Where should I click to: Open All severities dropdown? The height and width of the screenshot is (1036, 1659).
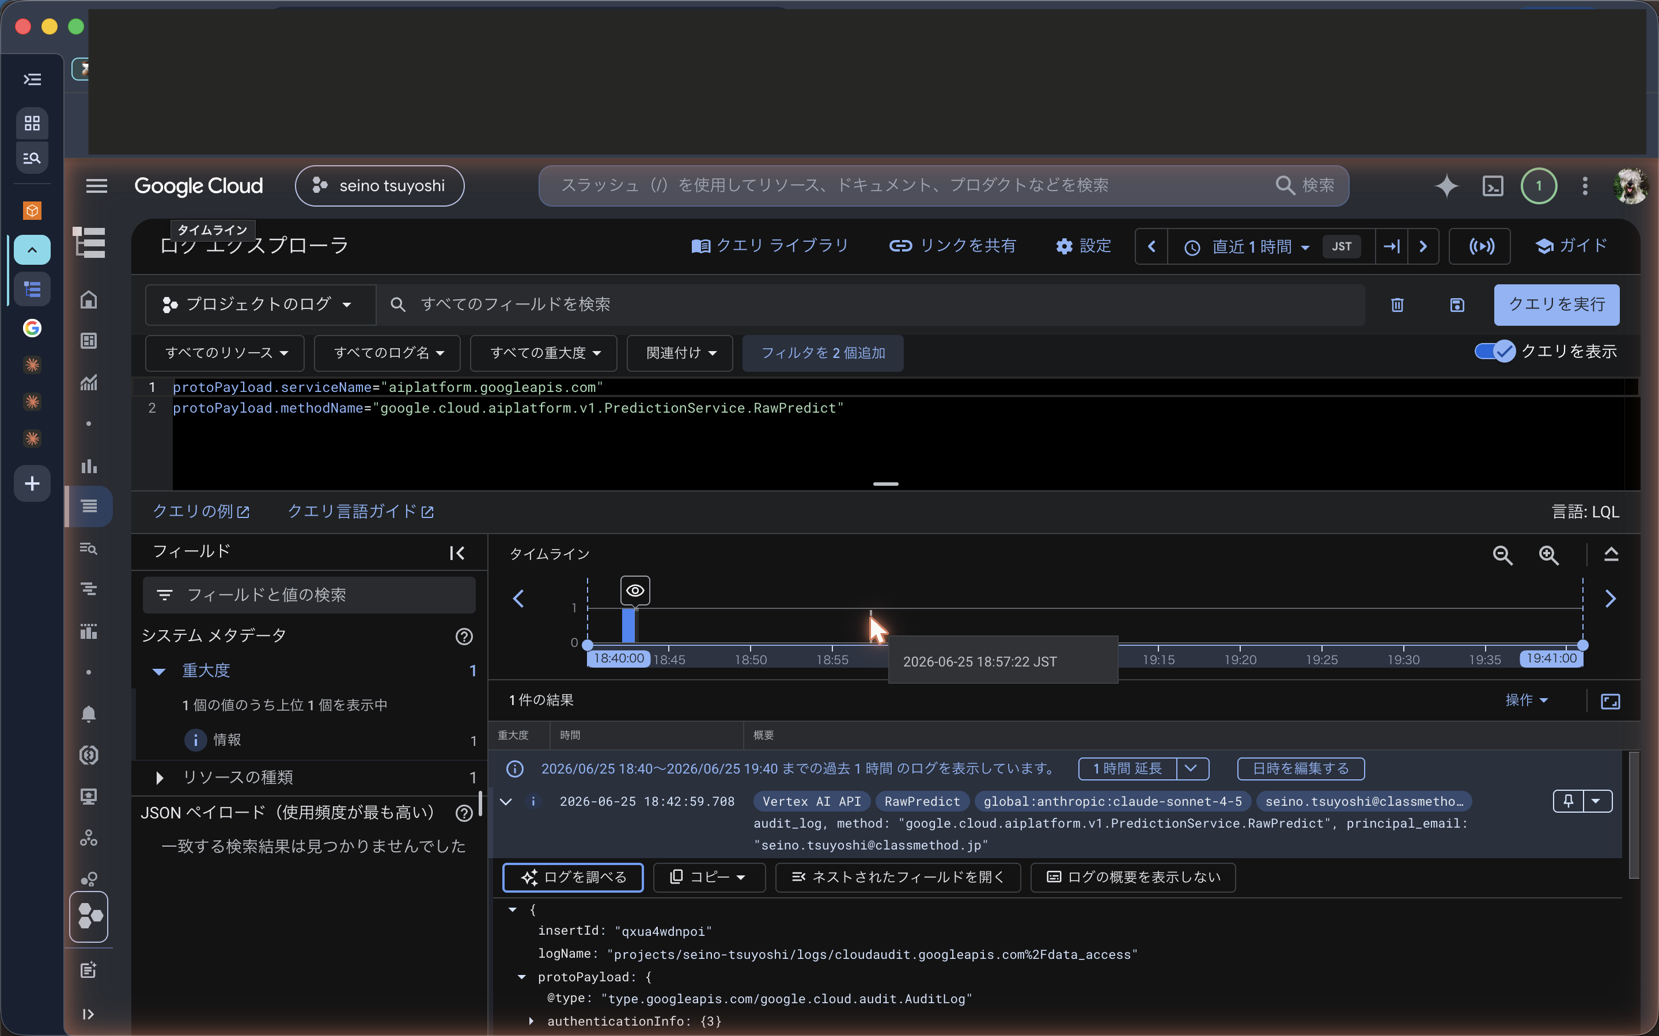coord(544,353)
